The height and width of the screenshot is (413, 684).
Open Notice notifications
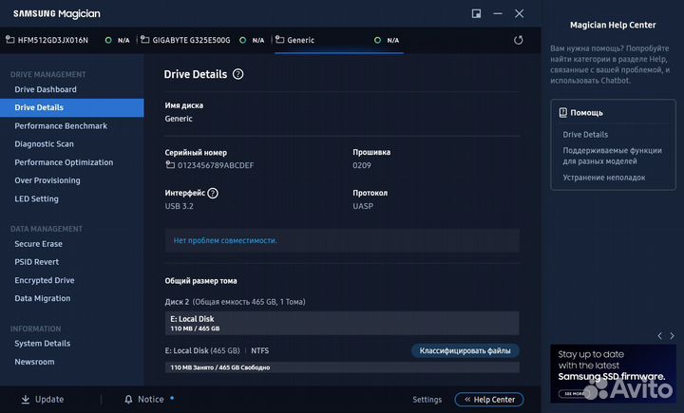pyautogui.click(x=150, y=400)
